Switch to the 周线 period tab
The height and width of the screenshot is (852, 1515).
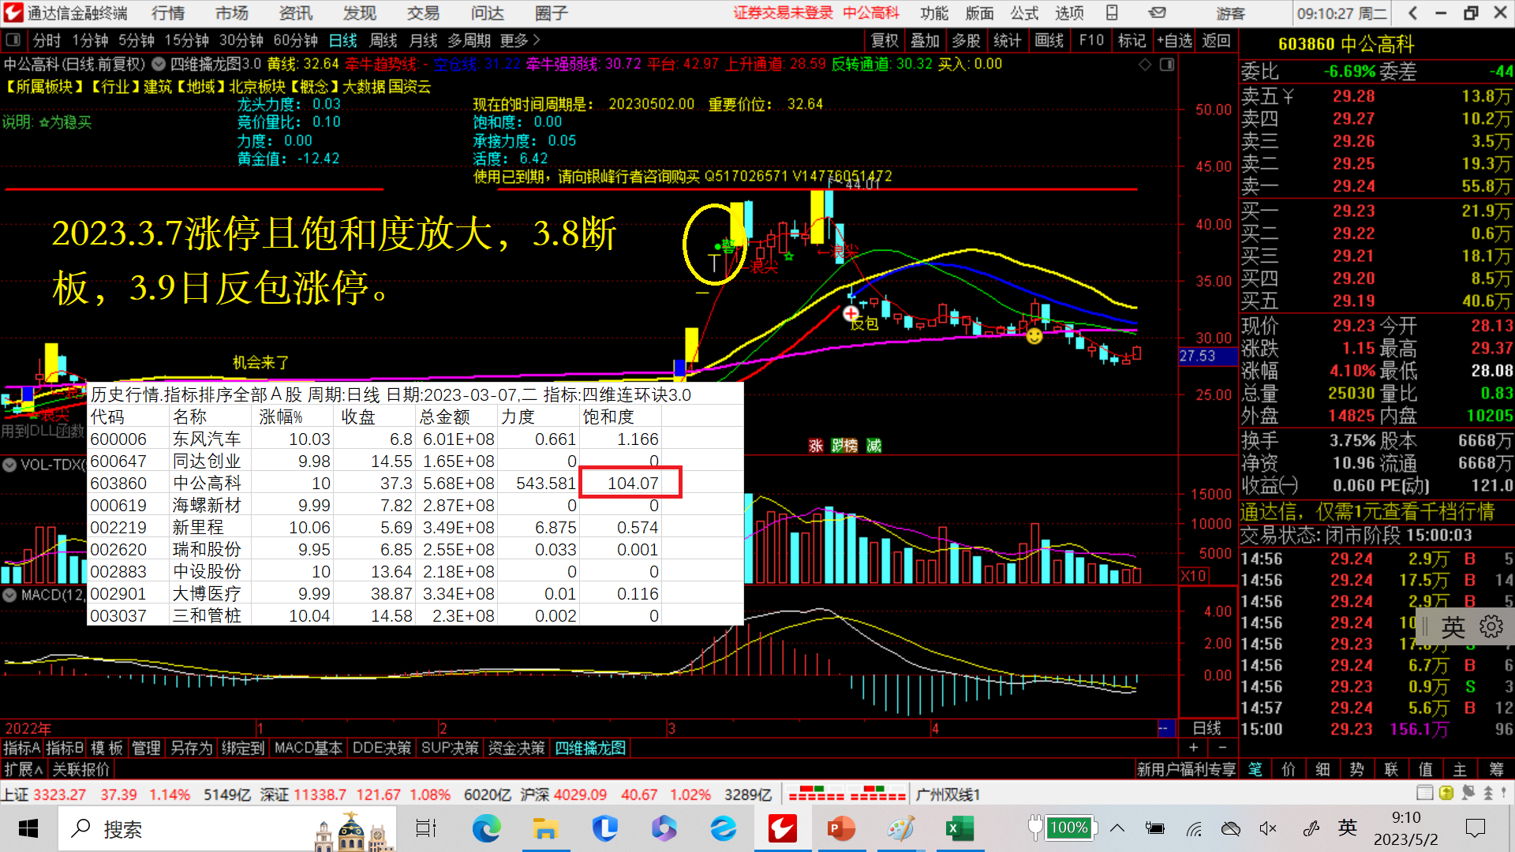click(x=383, y=40)
